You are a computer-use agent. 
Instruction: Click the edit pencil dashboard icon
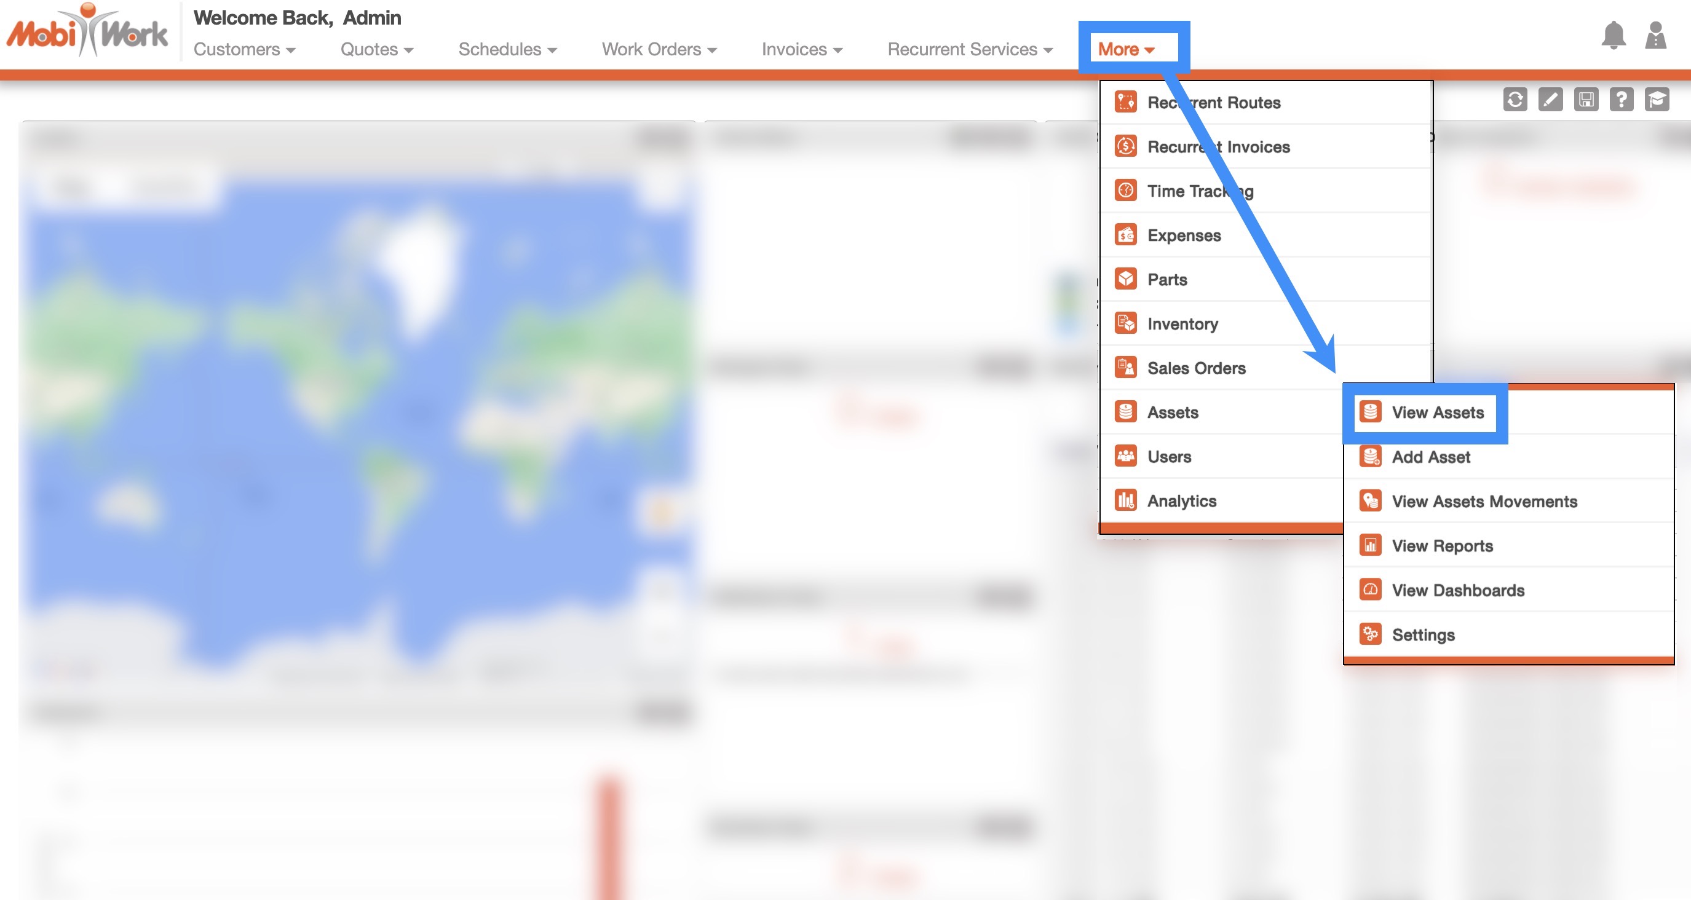click(x=1550, y=100)
